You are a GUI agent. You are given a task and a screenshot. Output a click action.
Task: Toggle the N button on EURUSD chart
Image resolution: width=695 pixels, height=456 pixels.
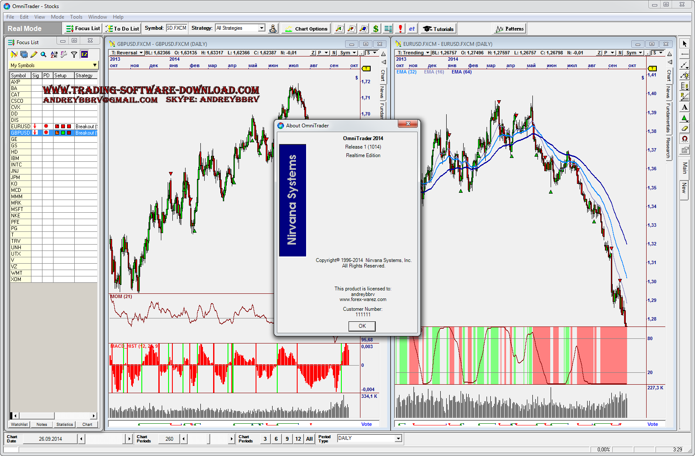(620, 53)
